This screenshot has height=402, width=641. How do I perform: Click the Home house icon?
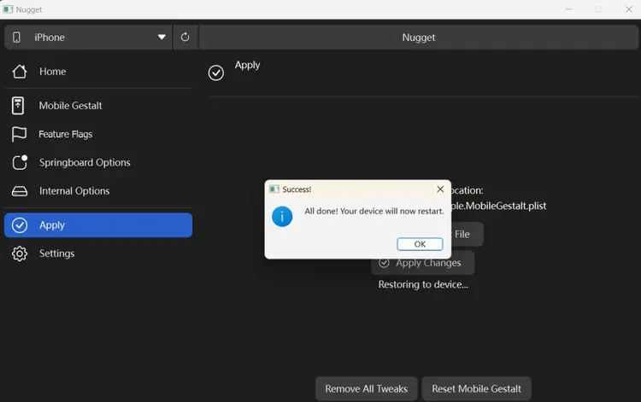(x=20, y=72)
